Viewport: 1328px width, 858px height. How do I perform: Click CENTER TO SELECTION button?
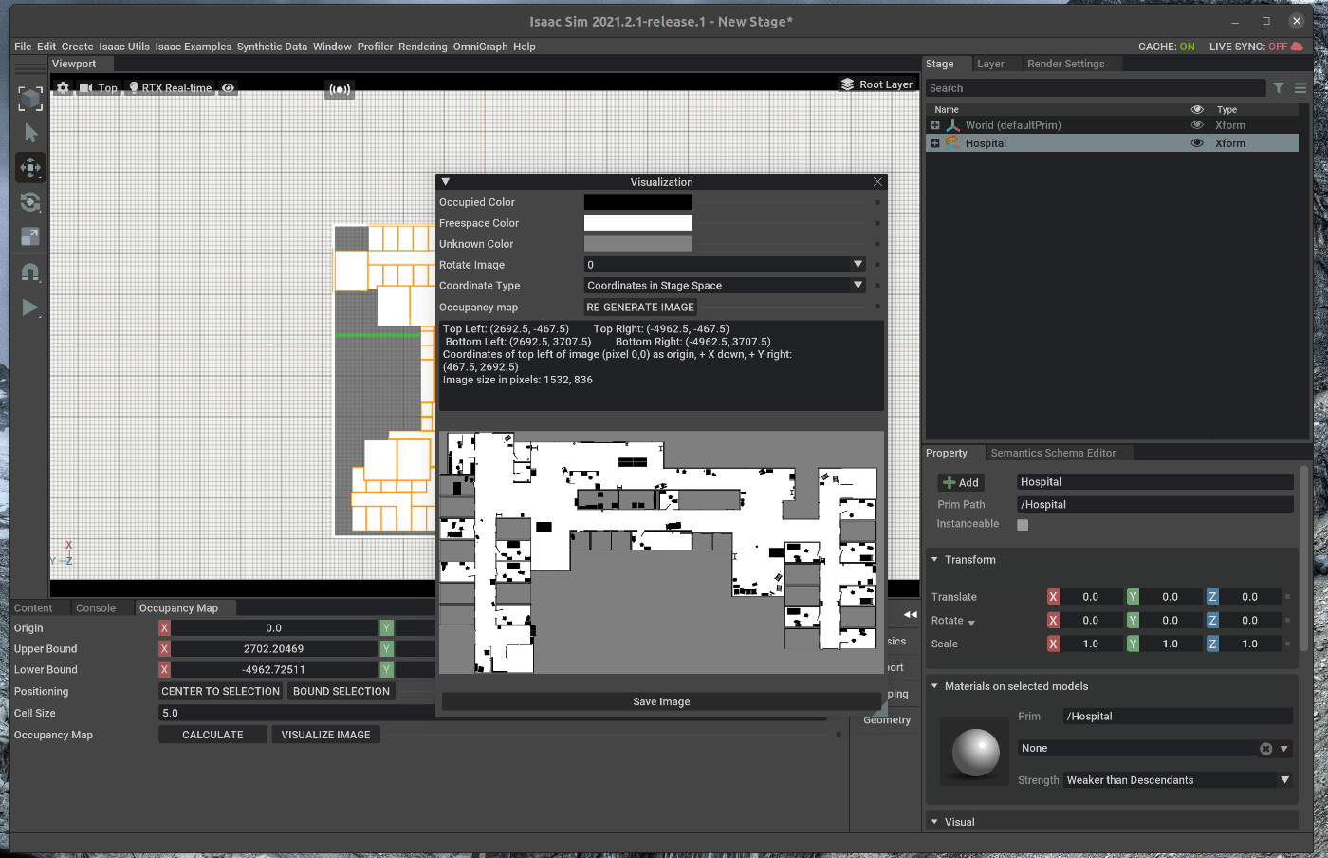220,692
